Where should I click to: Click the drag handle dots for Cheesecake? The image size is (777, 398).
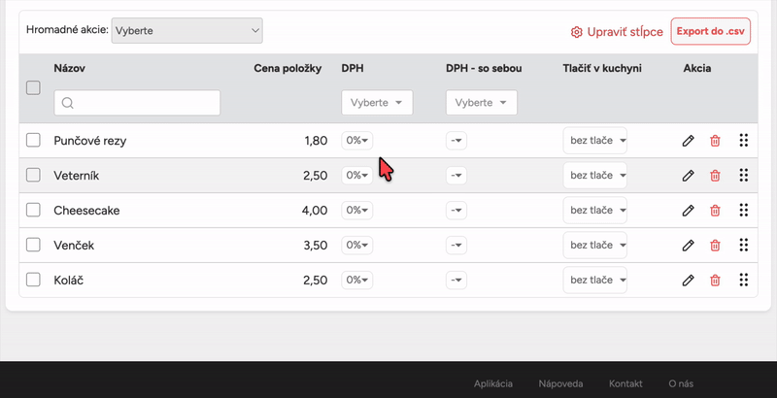point(743,211)
